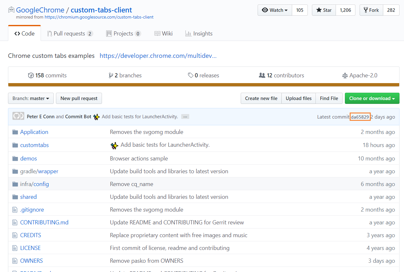Click the Find File button
The image size is (404, 272).
pos(329,98)
